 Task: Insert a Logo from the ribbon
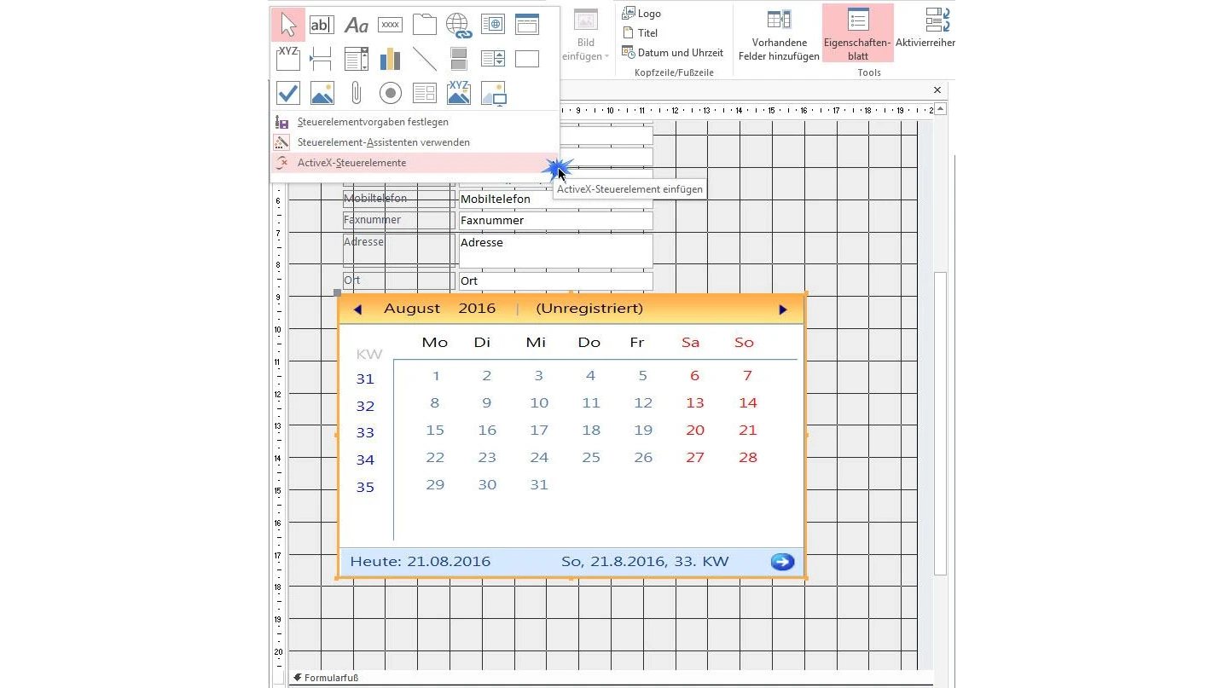point(641,14)
